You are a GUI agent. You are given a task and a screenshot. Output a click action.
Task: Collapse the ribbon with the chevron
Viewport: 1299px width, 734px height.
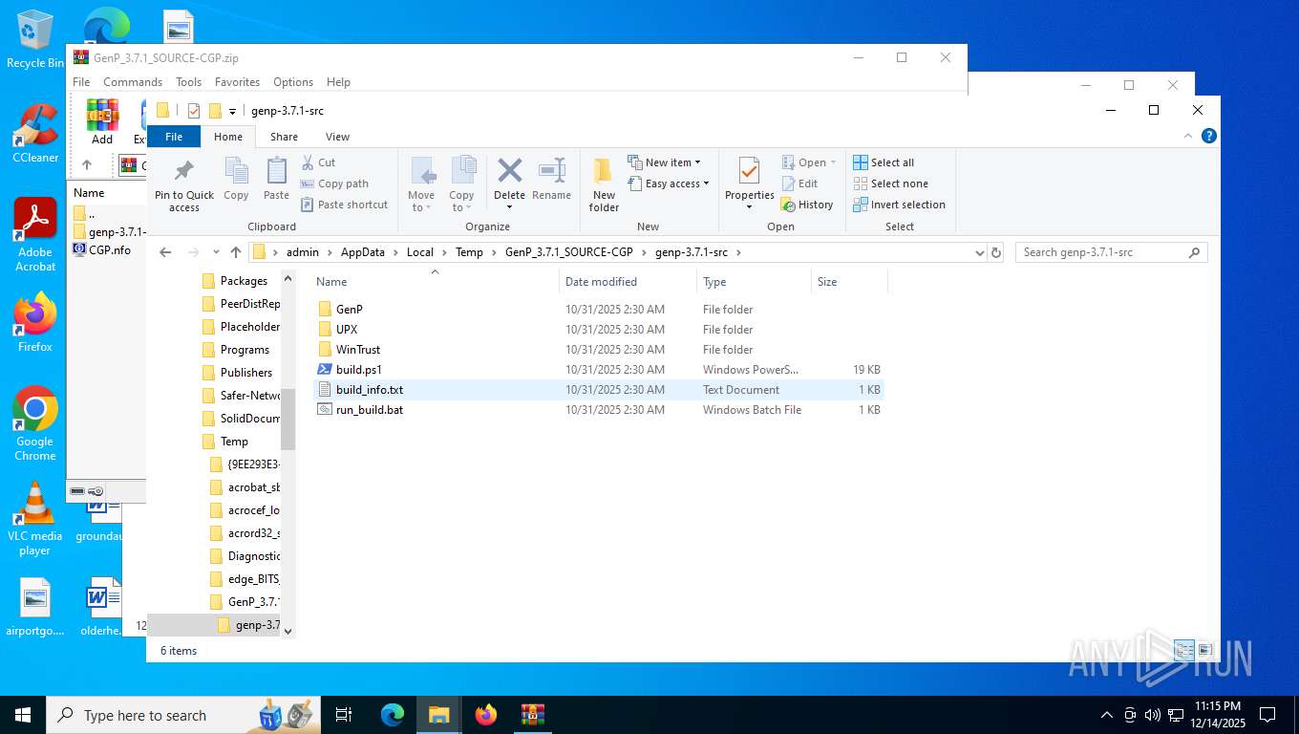click(1190, 137)
